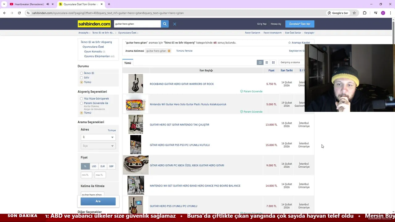
Task: Choose TL currency
Action: 85,166
